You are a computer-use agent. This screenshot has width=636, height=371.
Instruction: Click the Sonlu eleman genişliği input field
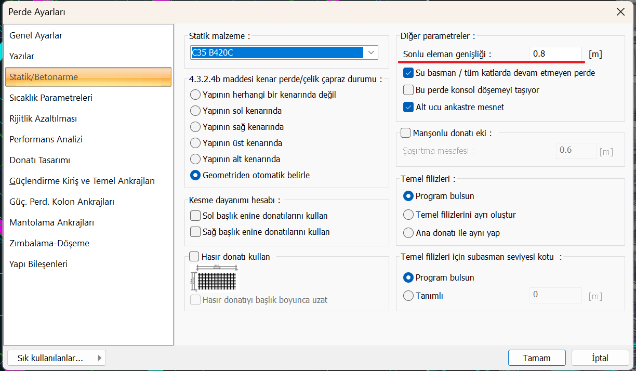pyautogui.click(x=555, y=54)
